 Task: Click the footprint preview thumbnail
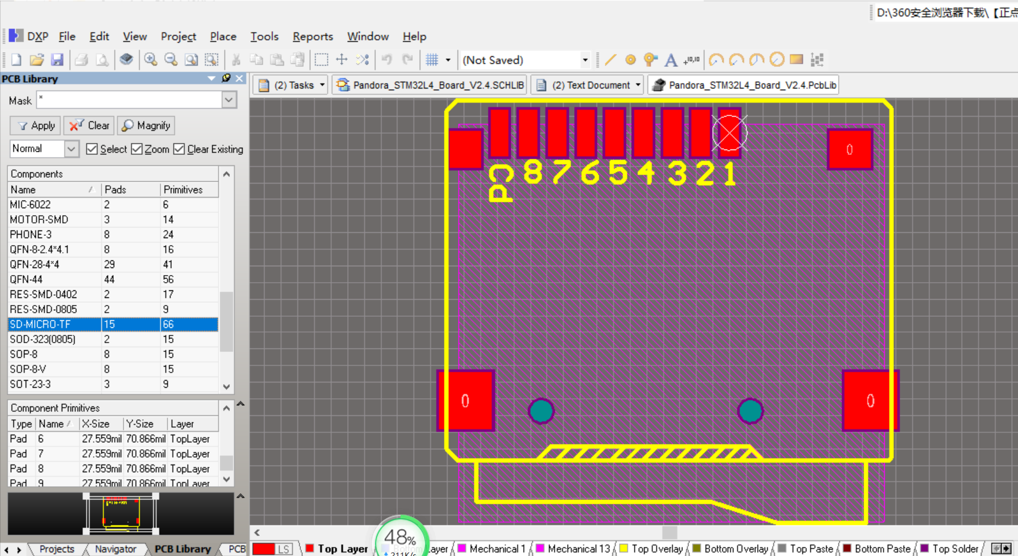(121, 513)
